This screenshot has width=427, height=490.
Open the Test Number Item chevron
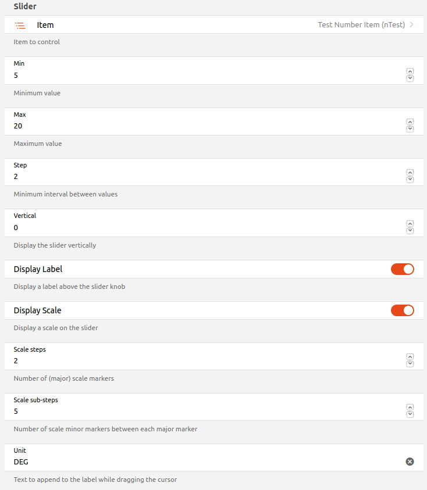coord(412,25)
